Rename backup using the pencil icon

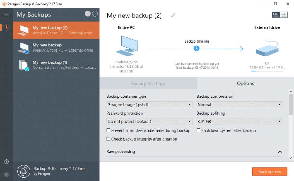173,15
